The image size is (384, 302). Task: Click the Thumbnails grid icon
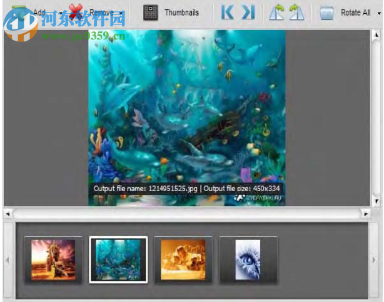click(150, 13)
